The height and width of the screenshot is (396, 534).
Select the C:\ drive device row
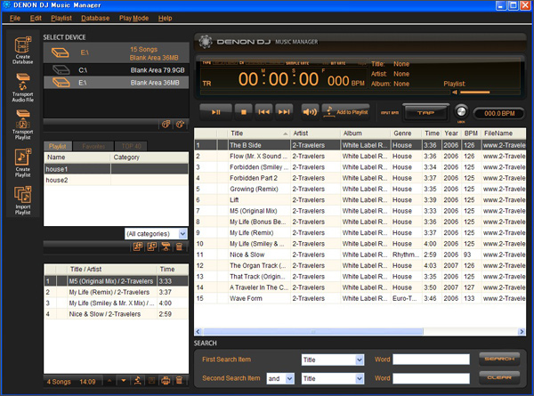[x=116, y=70]
